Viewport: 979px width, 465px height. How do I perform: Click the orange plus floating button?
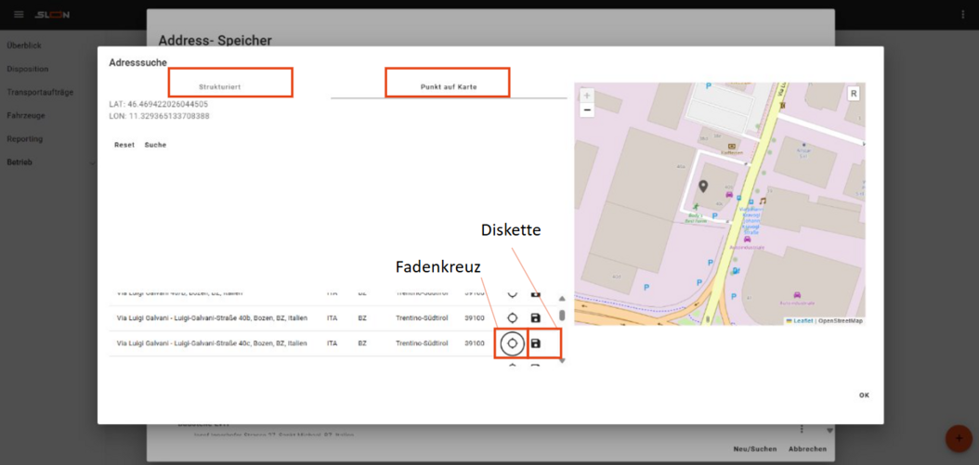click(958, 438)
